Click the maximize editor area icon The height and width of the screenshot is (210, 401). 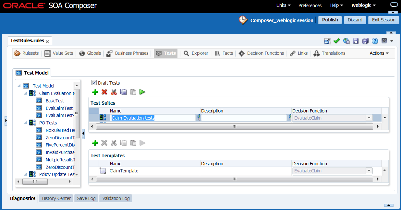coord(327,41)
